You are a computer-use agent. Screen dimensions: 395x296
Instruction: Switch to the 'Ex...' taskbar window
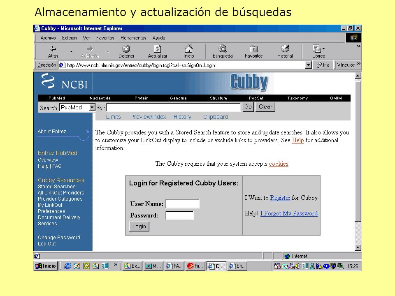coord(132,266)
